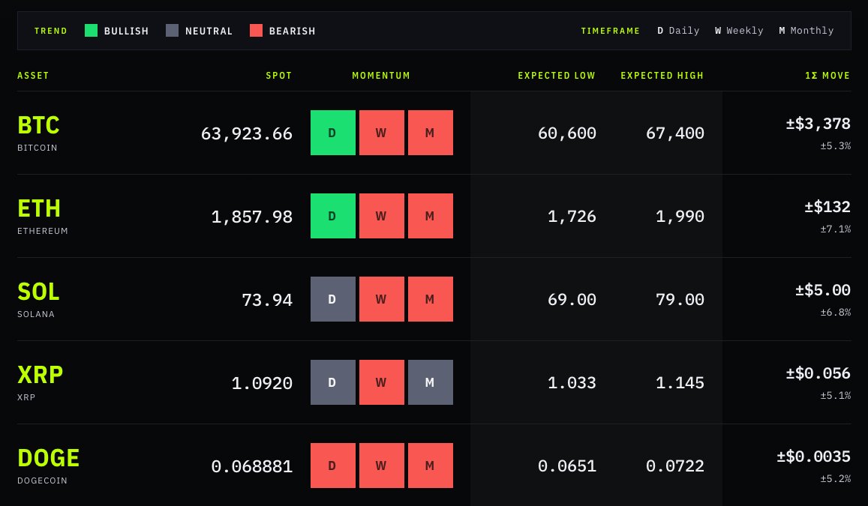Click BTC spot price 63,923.66
This screenshot has height=506, width=868.
pos(246,133)
